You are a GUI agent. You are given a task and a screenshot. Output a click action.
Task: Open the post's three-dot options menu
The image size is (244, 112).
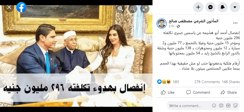point(235,23)
